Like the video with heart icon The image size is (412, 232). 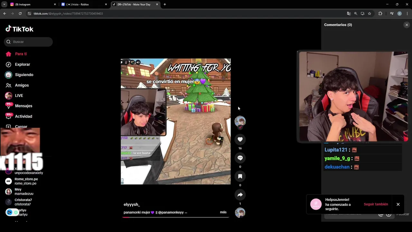point(240,139)
